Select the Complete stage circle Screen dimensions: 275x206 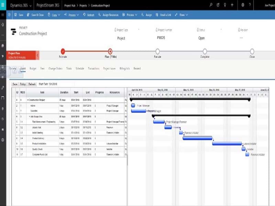[x=205, y=51]
